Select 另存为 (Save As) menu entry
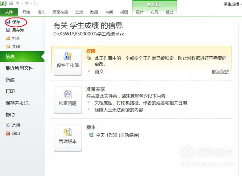Viewport: 242px width, 176px height. pos(18,30)
